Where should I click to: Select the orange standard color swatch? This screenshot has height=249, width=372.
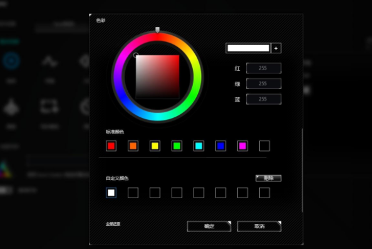[133, 146]
